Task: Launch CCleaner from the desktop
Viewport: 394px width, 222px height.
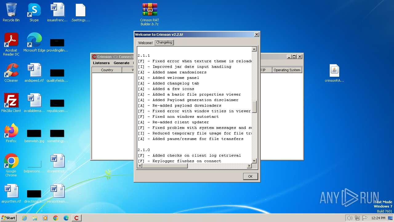Action: click(x=11, y=73)
